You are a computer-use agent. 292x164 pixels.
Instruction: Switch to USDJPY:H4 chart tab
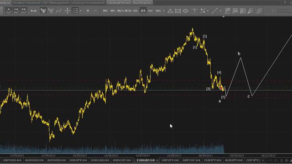pos(78,160)
